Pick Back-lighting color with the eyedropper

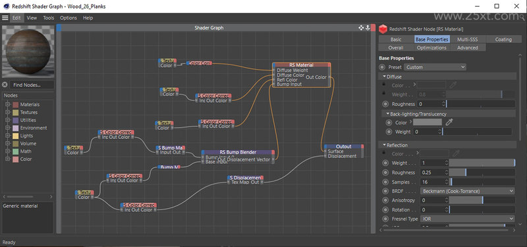[x=449, y=123]
